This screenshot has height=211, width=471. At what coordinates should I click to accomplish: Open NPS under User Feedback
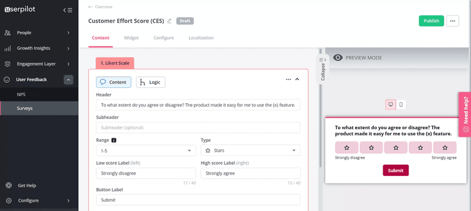click(39, 94)
